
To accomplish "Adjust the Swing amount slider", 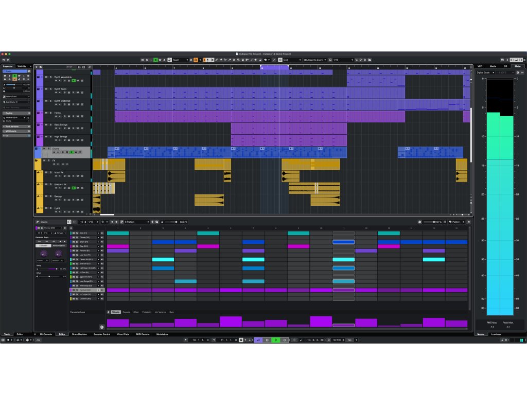I will pos(49,268).
